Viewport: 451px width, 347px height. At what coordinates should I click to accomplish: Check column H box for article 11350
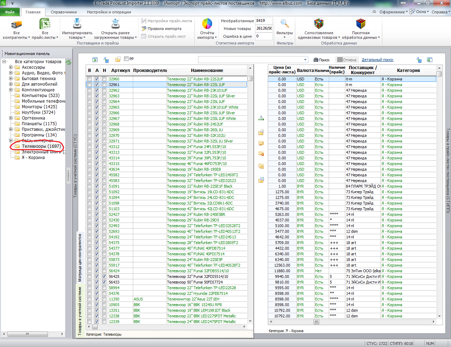pyautogui.click(x=104, y=299)
